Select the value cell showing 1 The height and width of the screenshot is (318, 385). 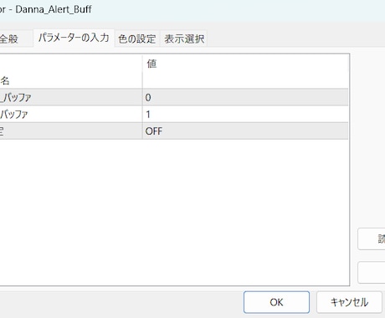245,114
